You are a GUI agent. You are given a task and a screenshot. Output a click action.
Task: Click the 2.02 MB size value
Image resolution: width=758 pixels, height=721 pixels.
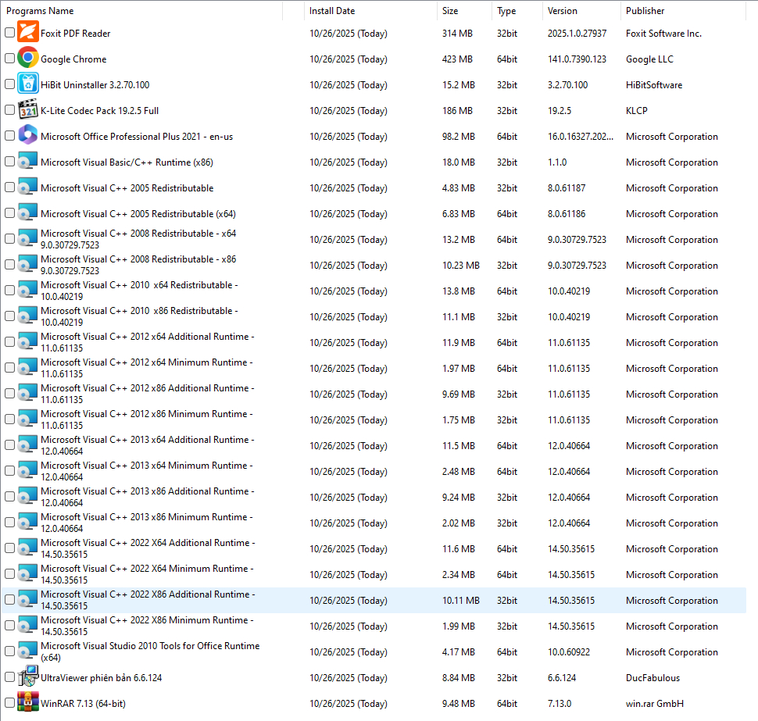[458, 523]
